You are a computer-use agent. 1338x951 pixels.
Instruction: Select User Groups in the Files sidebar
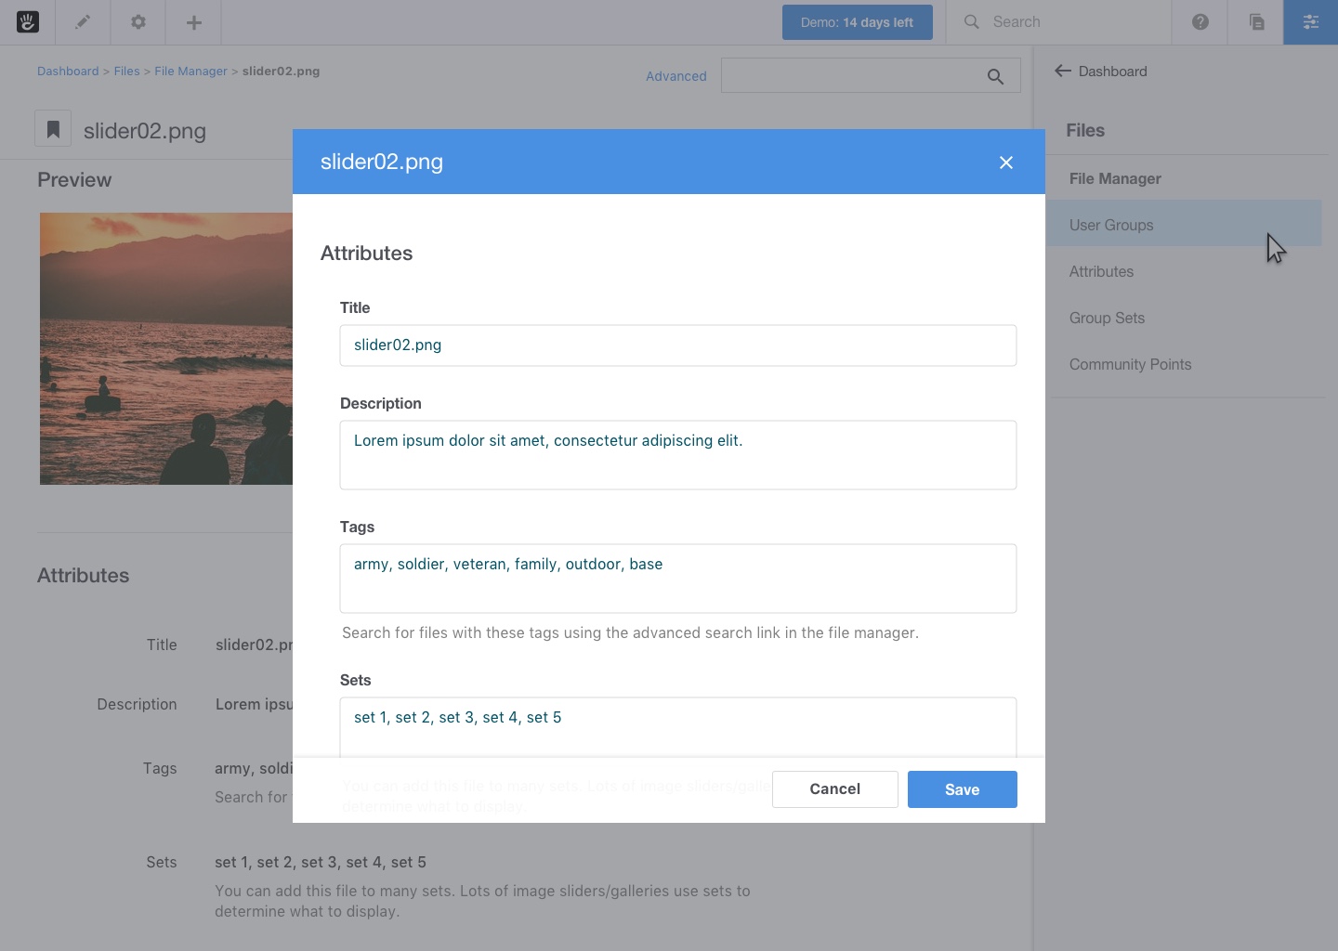tap(1111, 225)
